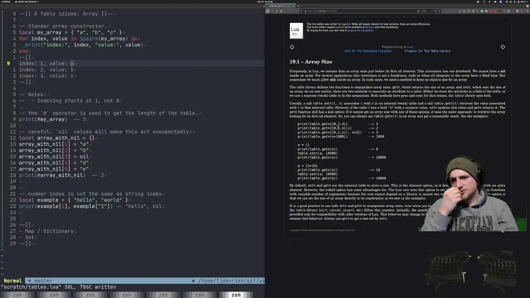The width and height of the screenshot is (530, 298).
Task: Go to previous page arrow on Lua book
Action: pyautogui.click(x=292, y=47)
